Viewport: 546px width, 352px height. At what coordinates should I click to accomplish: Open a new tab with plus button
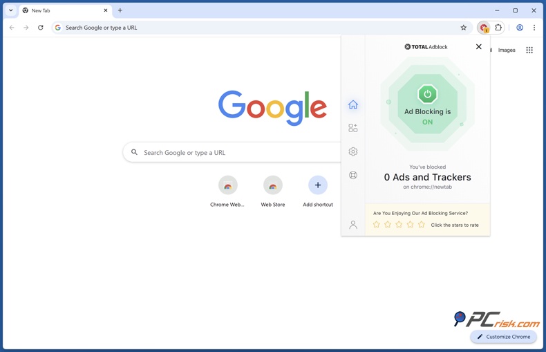coord(120,10)
